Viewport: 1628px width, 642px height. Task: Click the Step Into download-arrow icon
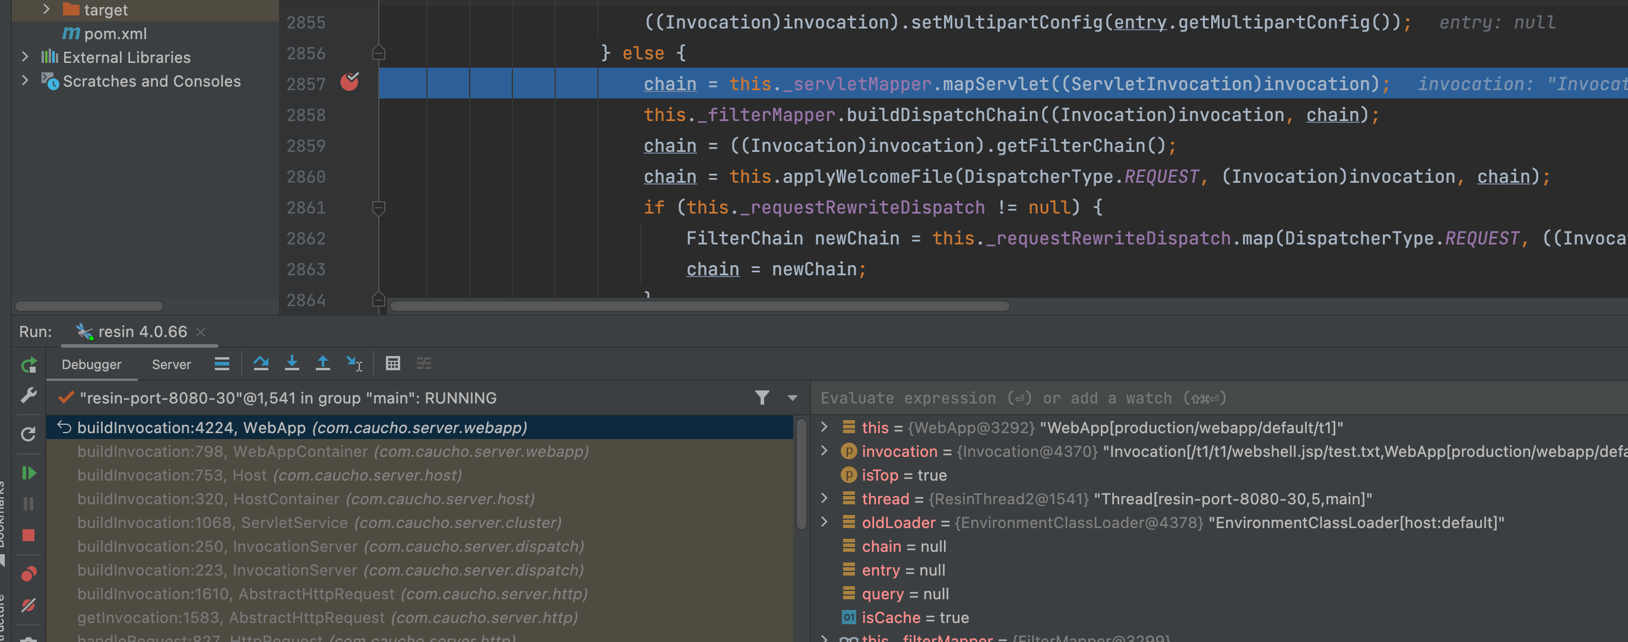point(292,363)
